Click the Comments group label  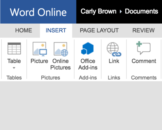(x=144, y=78)
